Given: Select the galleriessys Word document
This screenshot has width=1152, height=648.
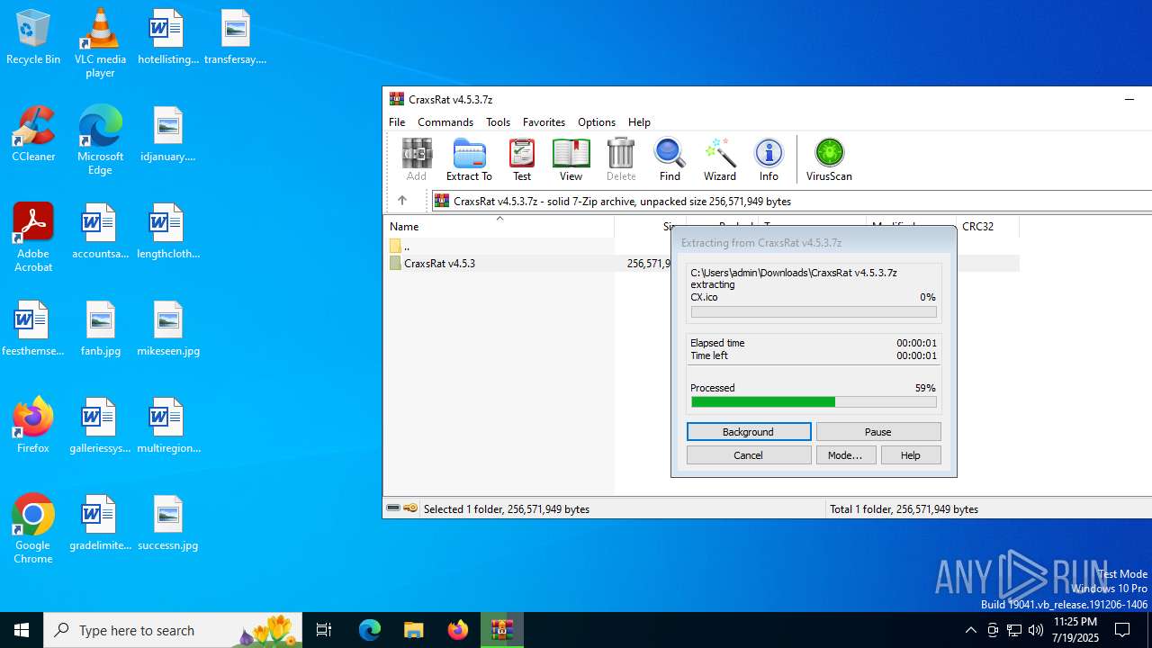Looking at the screenshot, I should 100,426.
